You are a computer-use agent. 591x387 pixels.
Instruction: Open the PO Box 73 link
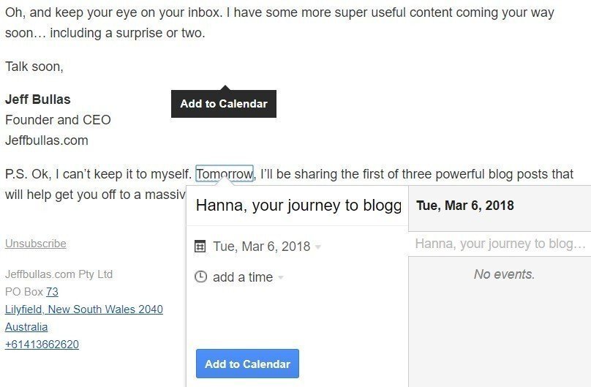52,292
